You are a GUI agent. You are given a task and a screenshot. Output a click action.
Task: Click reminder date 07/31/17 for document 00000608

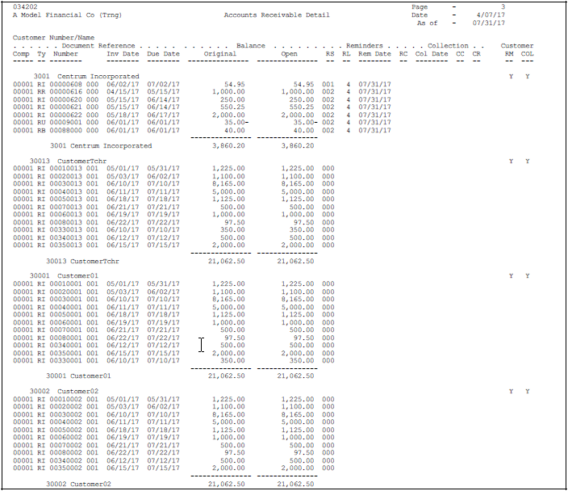pos(374,85)
